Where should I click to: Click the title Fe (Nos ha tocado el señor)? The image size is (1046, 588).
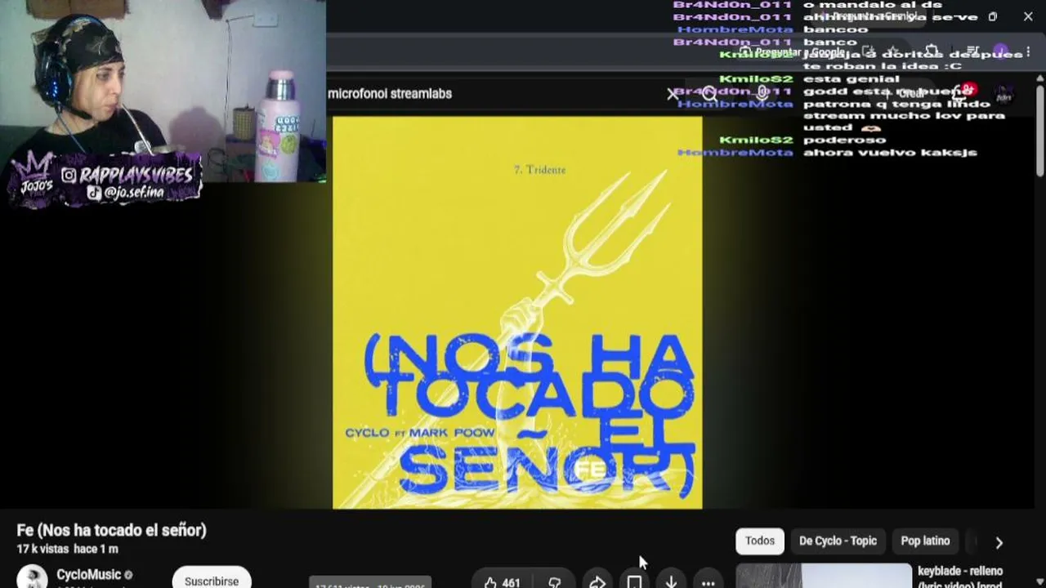pos(111,530)
